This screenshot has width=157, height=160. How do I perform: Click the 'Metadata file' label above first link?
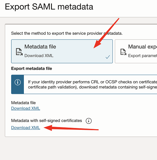click(x=23, y=103)
